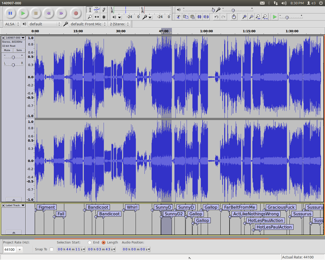
Task: Click the HotLesPaulAction label at bottom
Action: [x=274, y=227]
